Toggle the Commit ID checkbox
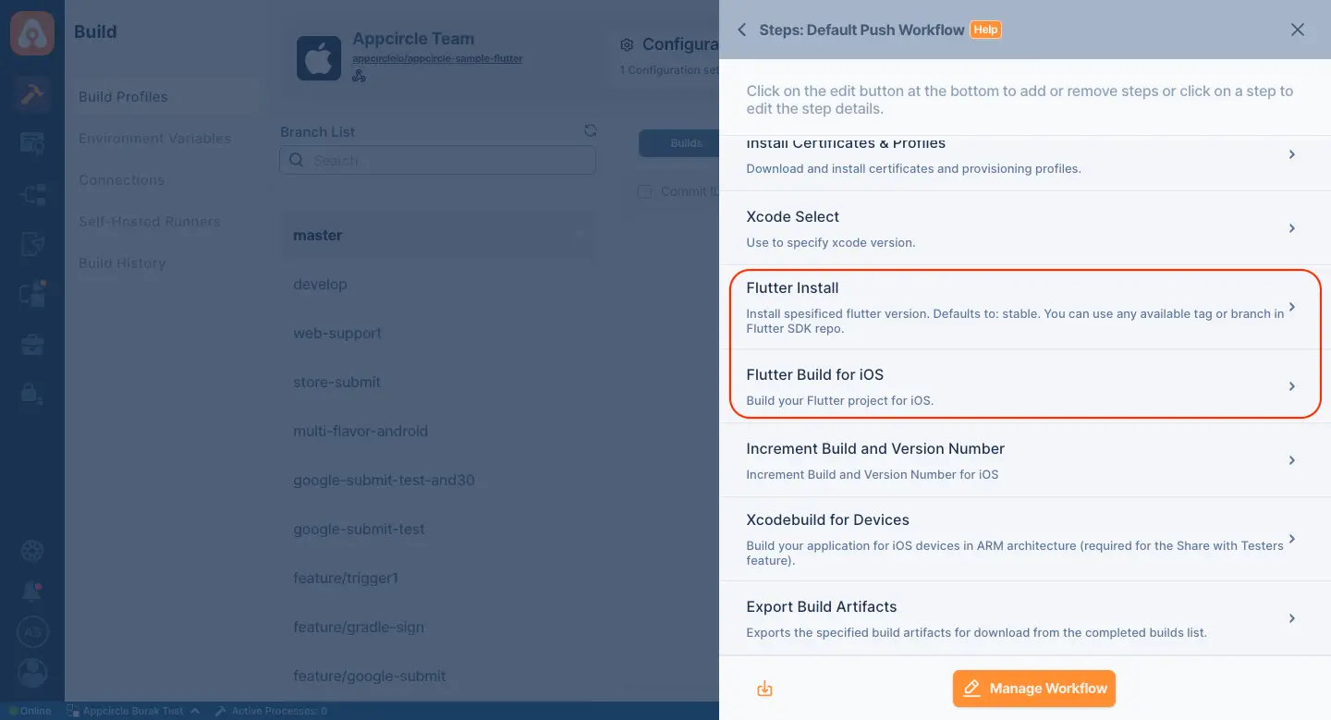 coord(645,191)
